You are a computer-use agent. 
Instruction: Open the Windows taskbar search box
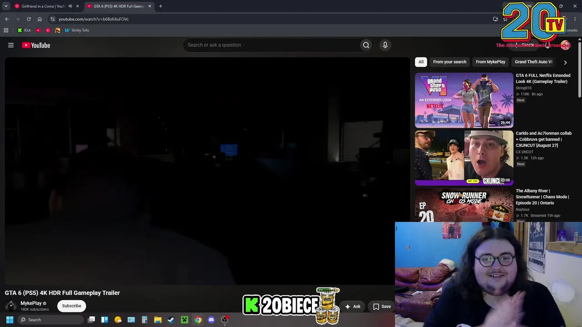click(x=51, y=320)
